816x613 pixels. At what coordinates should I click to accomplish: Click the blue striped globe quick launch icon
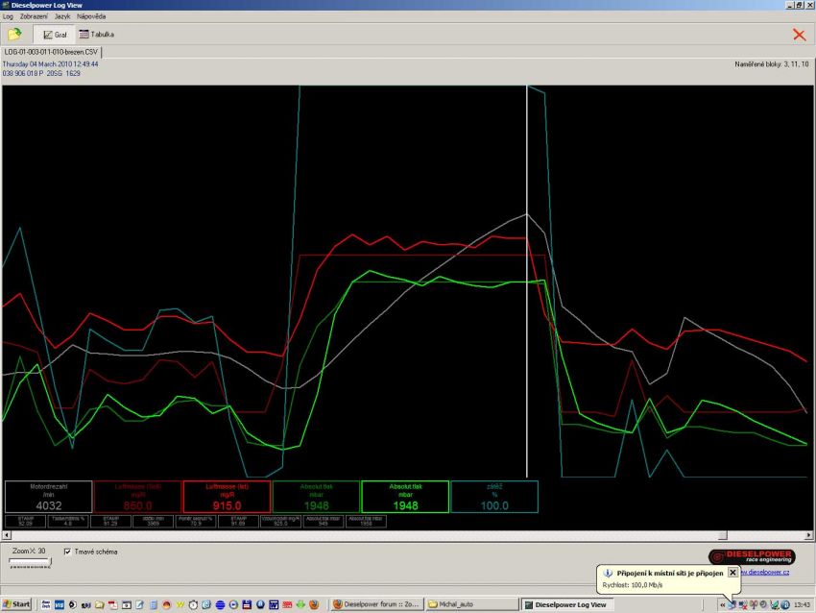[220, 604]
